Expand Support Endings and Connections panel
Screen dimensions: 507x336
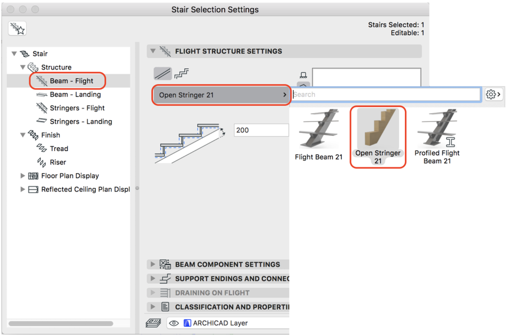pyautogui.click(x=152, y=279)
